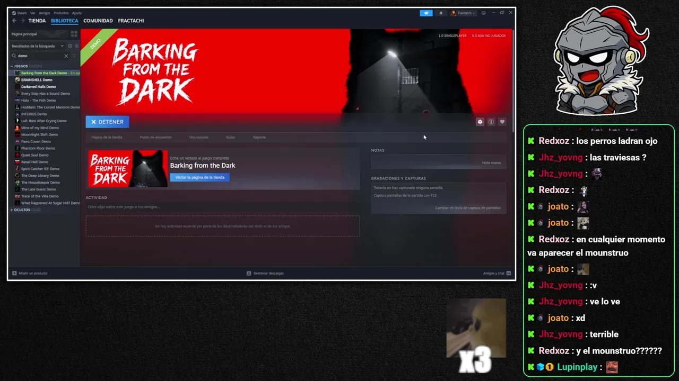Click Halu - The Fish Demo icon
This screenshot has height=381, width=679.
coord(18,100)
